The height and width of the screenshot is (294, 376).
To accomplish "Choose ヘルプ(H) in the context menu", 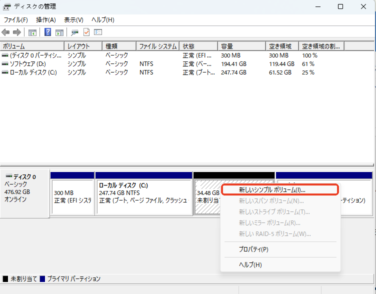I will pos(280,264).
